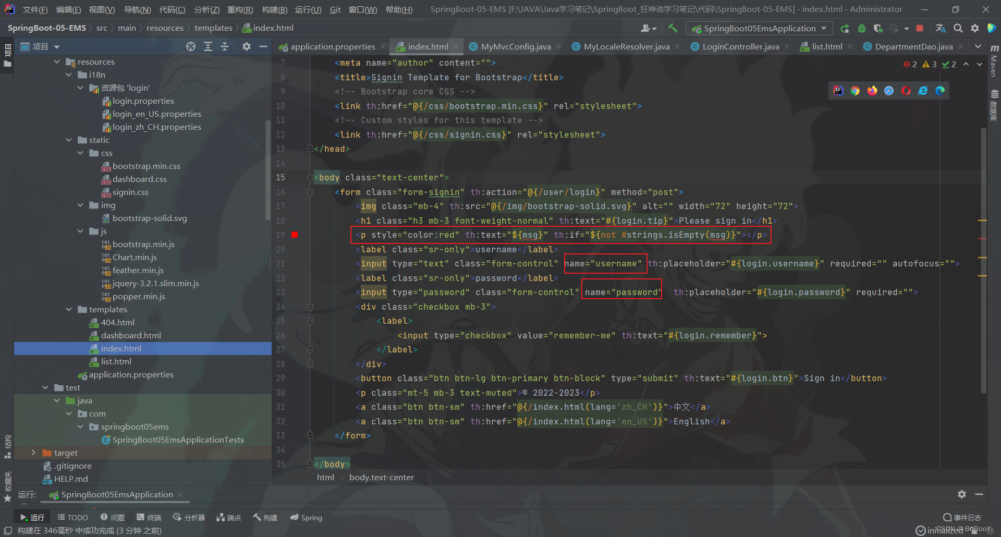Expand the target folder

point(33,453)
